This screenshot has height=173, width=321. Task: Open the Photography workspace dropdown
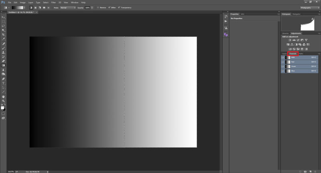(310, 7)
